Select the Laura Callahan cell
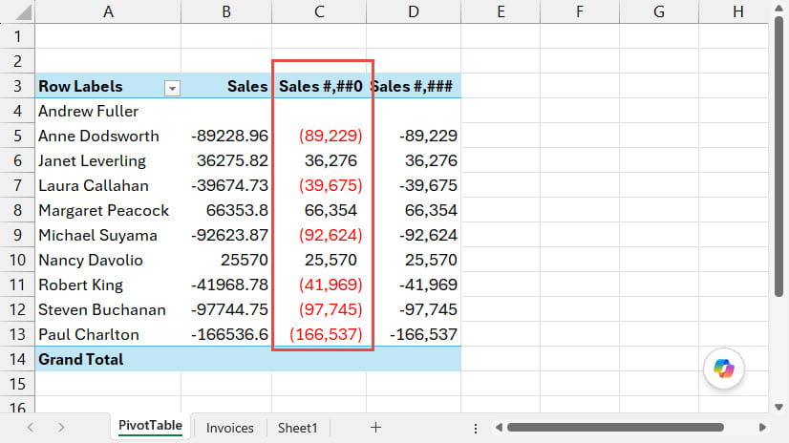The height and width of the screenshot is (443, 789). [108, 185]
